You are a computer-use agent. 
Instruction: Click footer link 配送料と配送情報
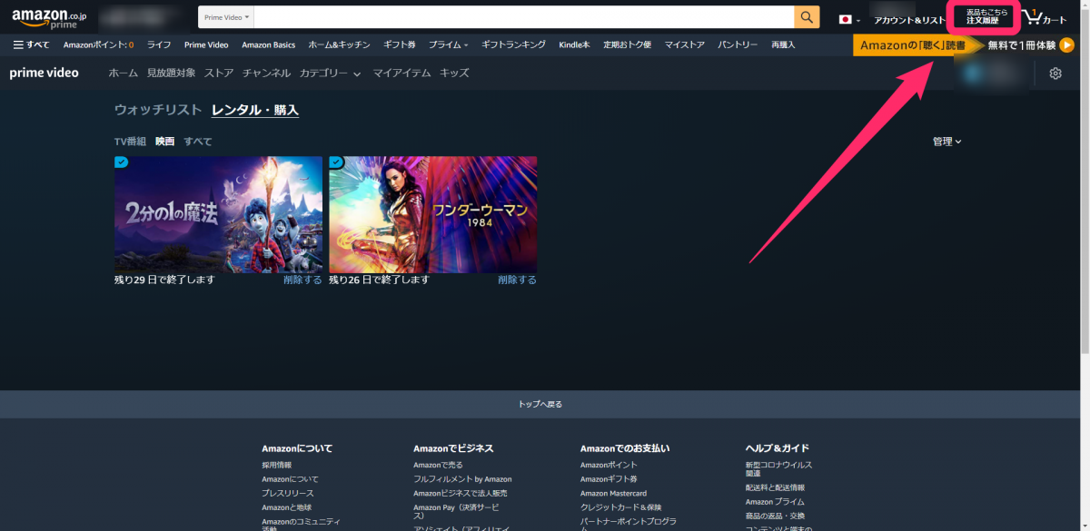(x=775, y=487)
